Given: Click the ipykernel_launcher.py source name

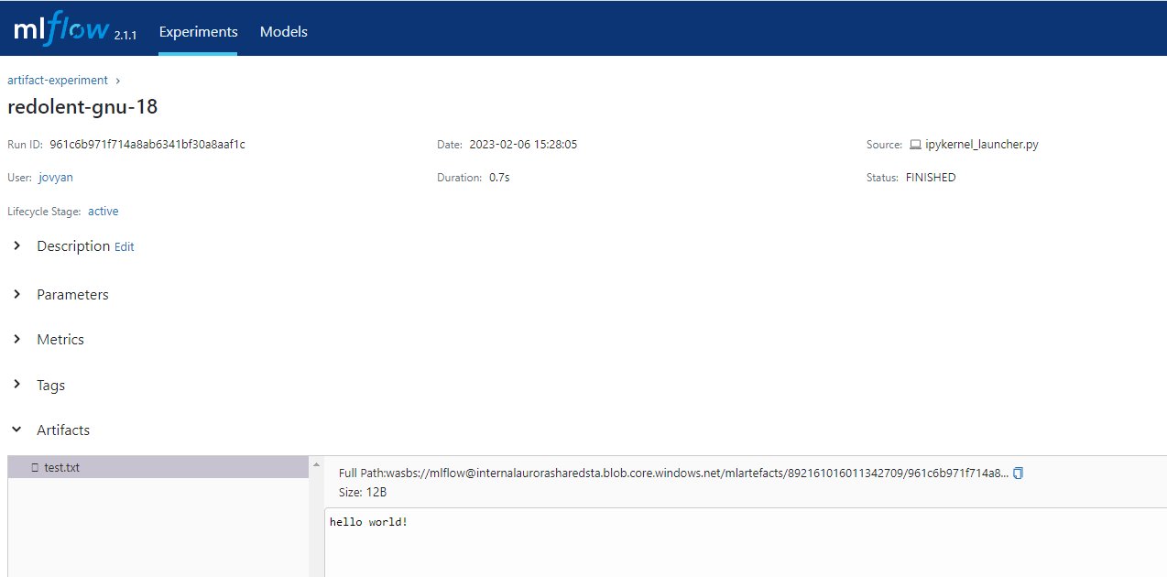Looking at the screenshot, I should point(982,145).
